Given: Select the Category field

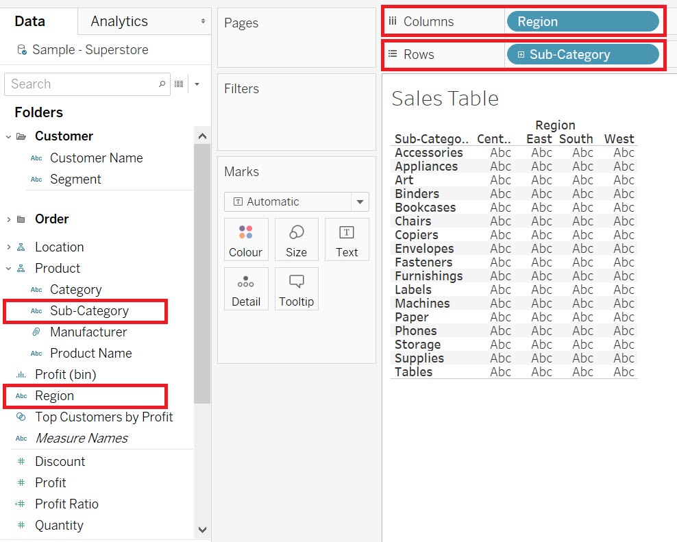Looking at the screenshot, I should [x=75, y=289].
